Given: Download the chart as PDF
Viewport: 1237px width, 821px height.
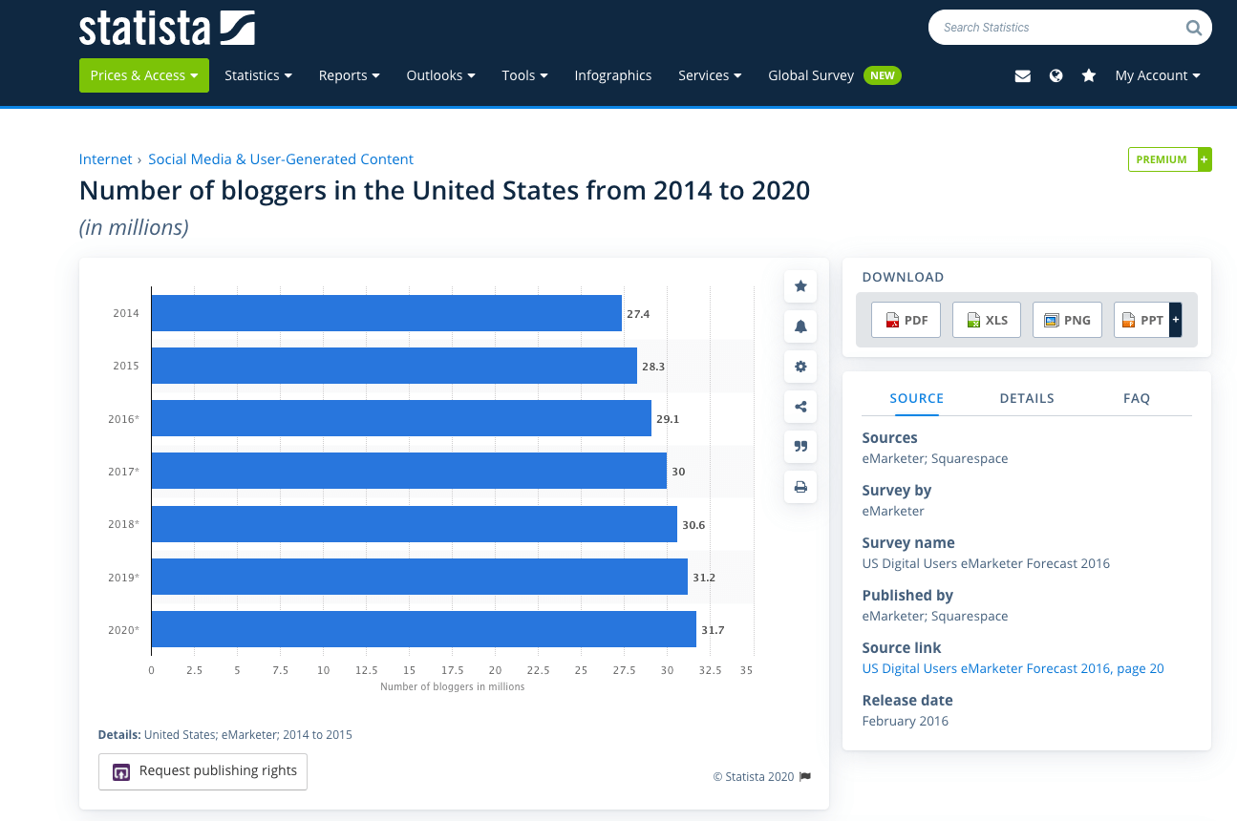Looking at the screenshot, I should 906,320.
